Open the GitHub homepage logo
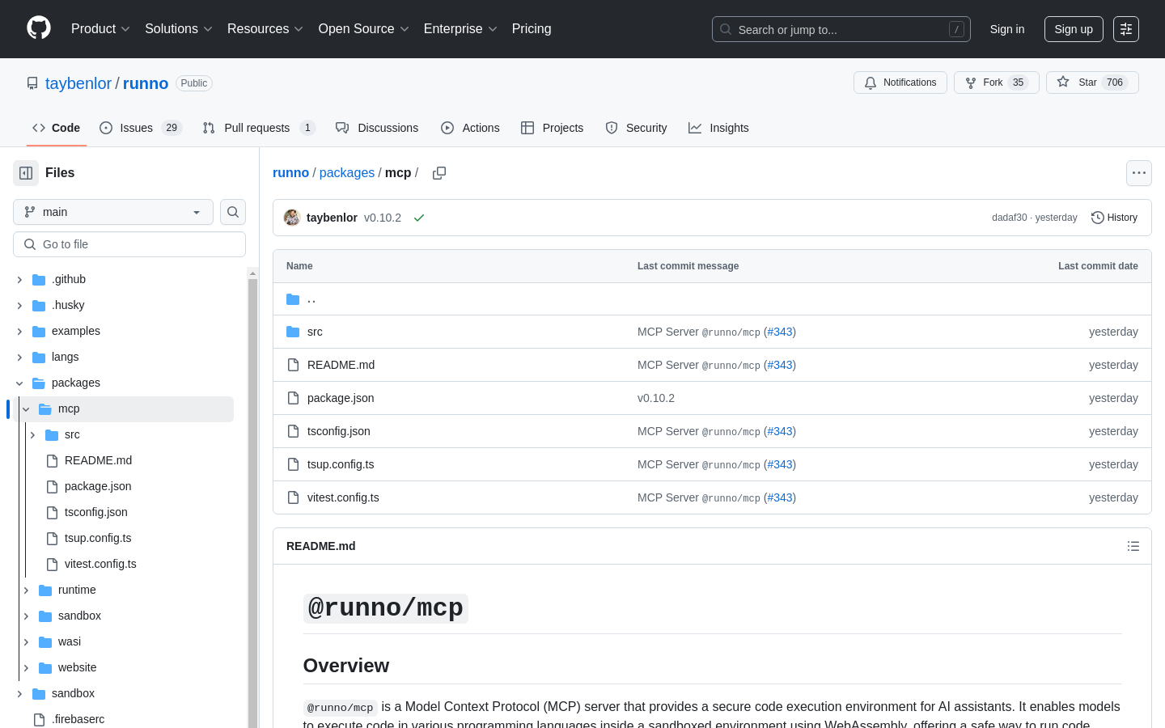Screen dimensions: 1165x728 [x=39, y=28]
